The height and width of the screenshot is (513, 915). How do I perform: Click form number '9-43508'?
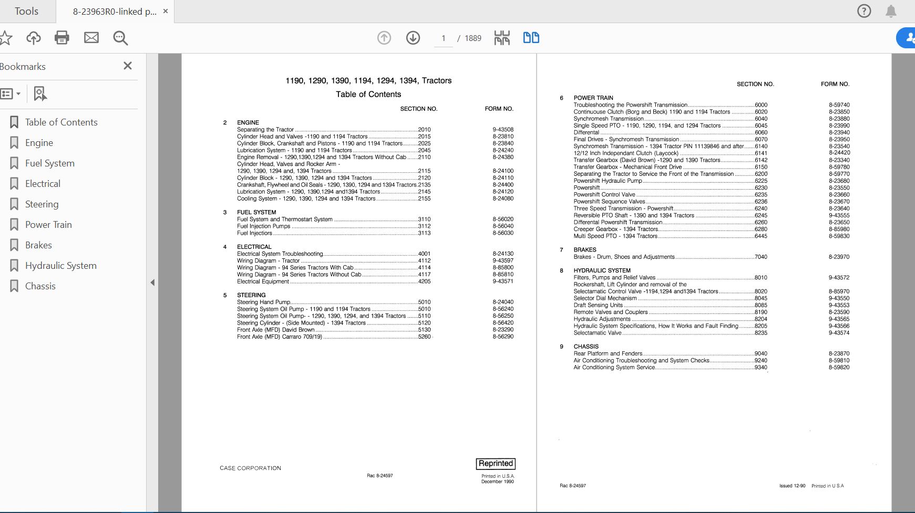[503, 130]
